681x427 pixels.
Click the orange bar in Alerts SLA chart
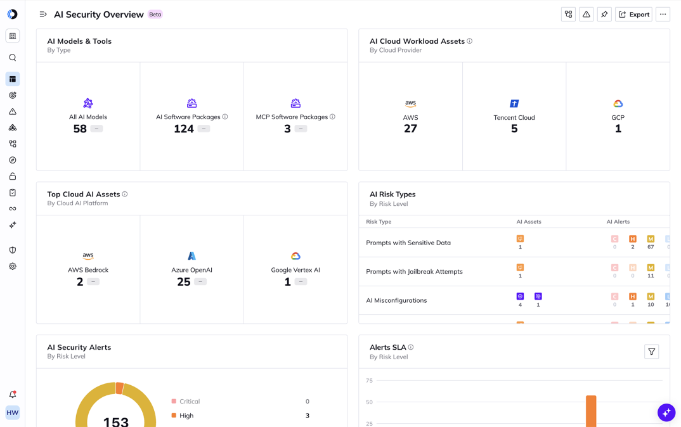pos(591,411)
